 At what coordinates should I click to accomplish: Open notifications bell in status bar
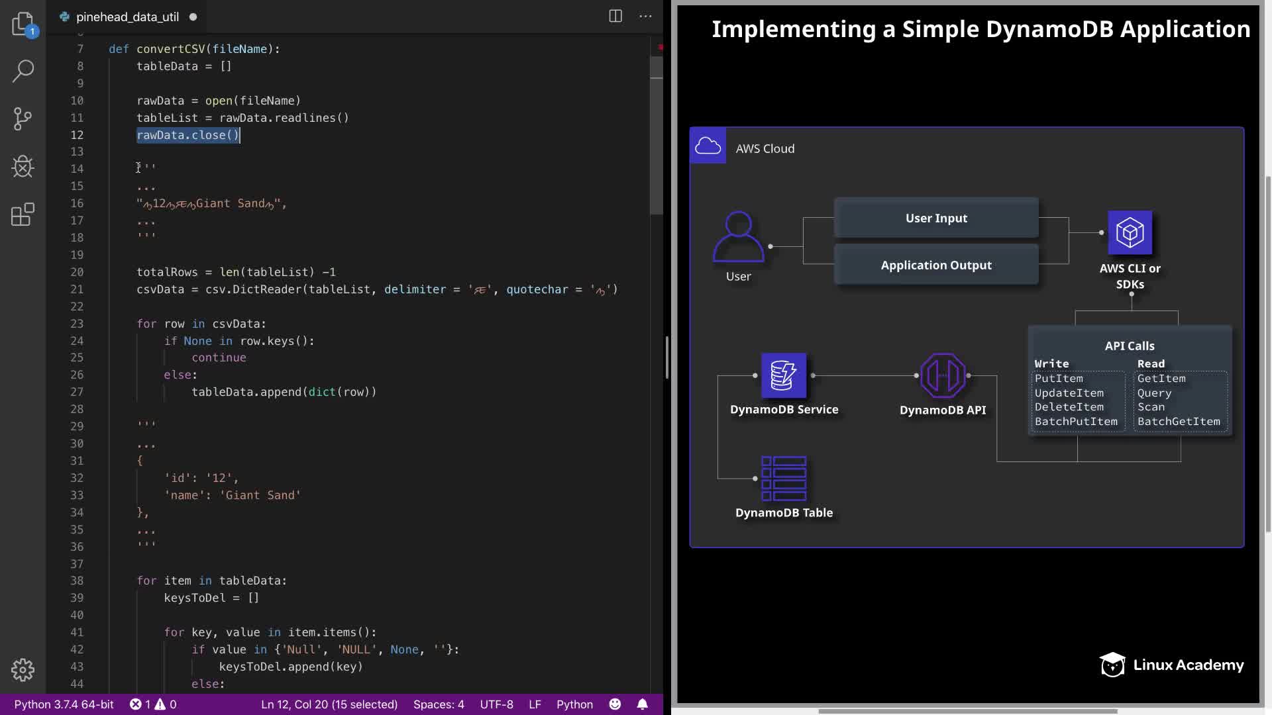pyautogui.click(x=642, y=704)
